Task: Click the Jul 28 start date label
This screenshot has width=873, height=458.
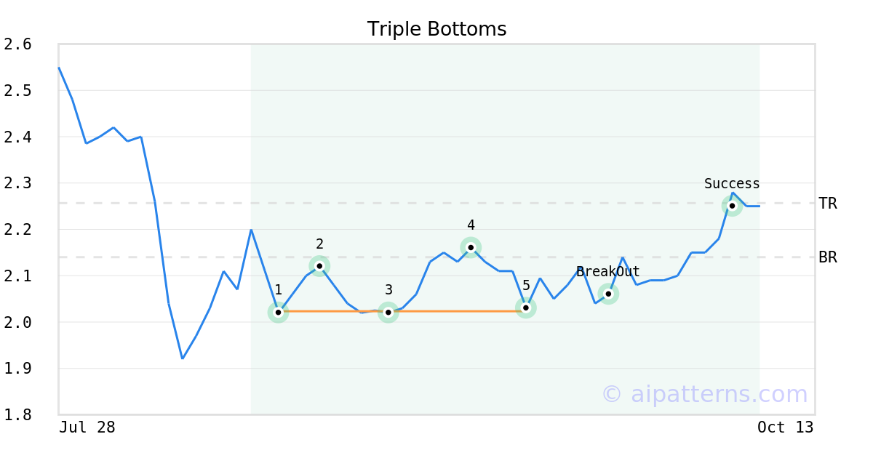Action: click(x=87, y=427)
